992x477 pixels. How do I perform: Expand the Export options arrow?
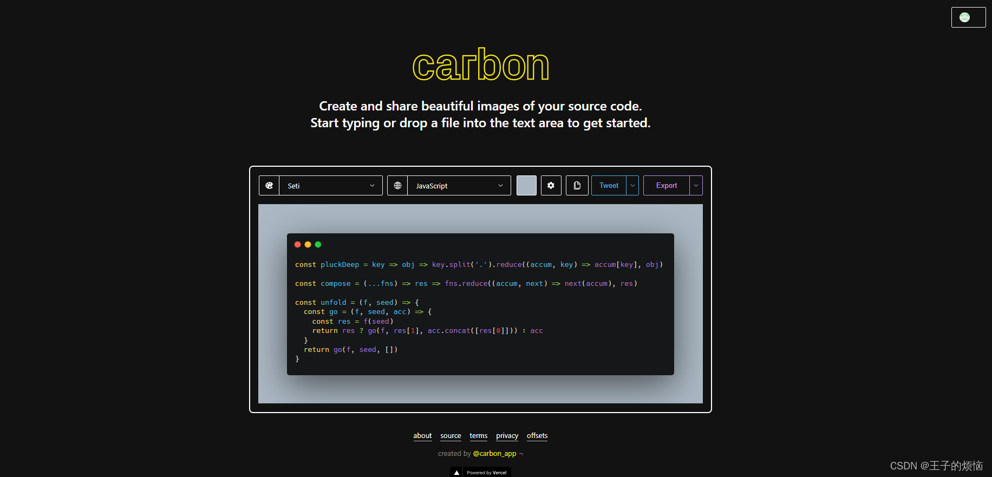tap(696, 186)
